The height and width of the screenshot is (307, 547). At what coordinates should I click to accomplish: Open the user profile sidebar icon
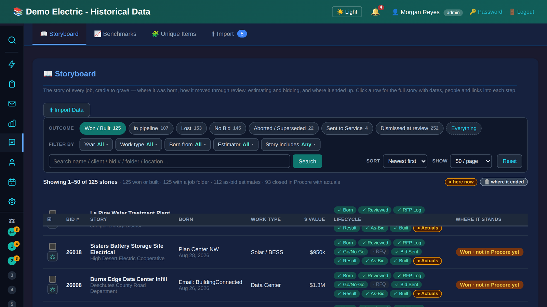coord(12,162)
